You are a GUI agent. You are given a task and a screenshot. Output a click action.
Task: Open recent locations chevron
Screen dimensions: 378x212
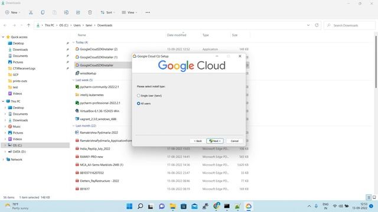pyautogui.click(x=21, y=25)
